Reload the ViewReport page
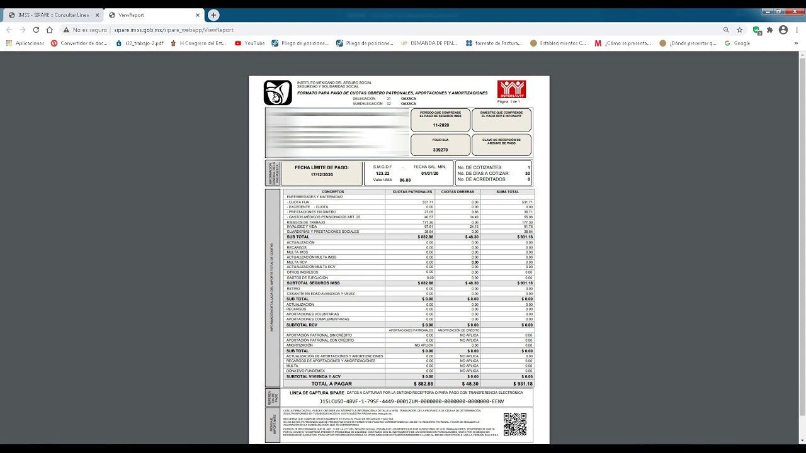 [x=36, y=30]
